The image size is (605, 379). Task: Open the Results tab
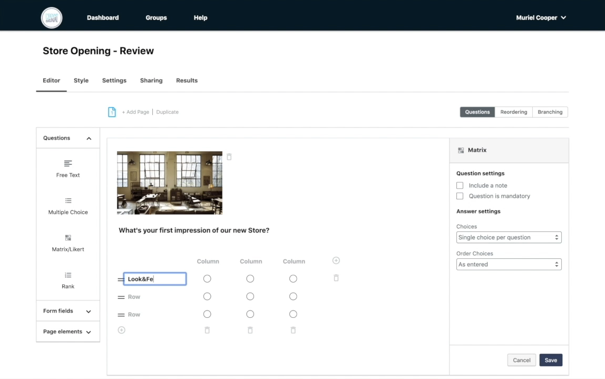tap(187, 81)
